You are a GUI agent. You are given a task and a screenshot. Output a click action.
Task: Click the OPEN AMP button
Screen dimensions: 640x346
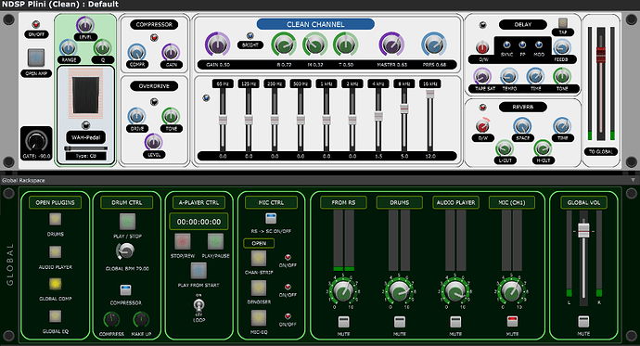click(x=36, y=58)
